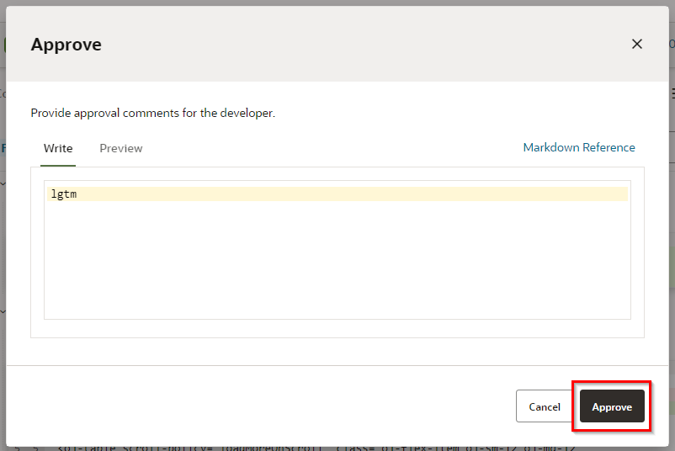Cancel the approval dialog
The image size is (675, 451).
click(545, 406)
